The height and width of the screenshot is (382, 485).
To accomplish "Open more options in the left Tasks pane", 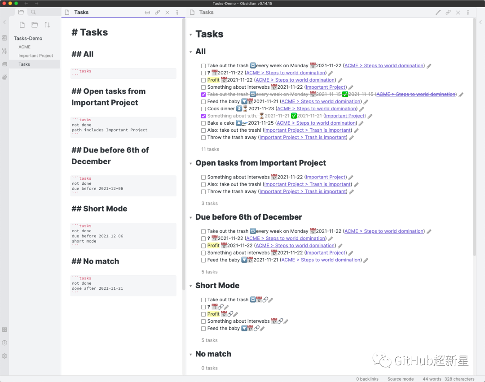I will tap(177, 13).
